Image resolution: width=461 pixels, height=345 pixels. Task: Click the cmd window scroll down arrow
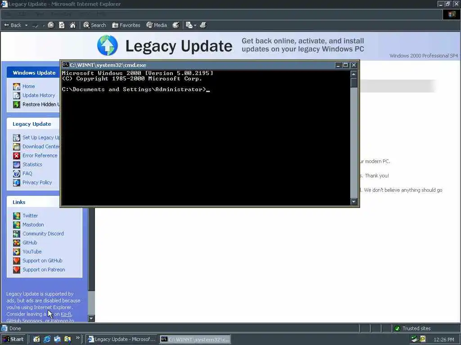tap(354, 201)
